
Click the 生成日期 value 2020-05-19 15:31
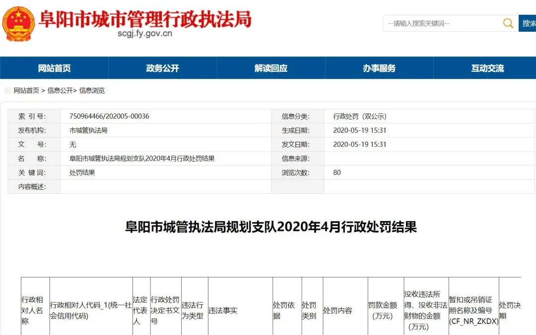[x=360, y=130]
